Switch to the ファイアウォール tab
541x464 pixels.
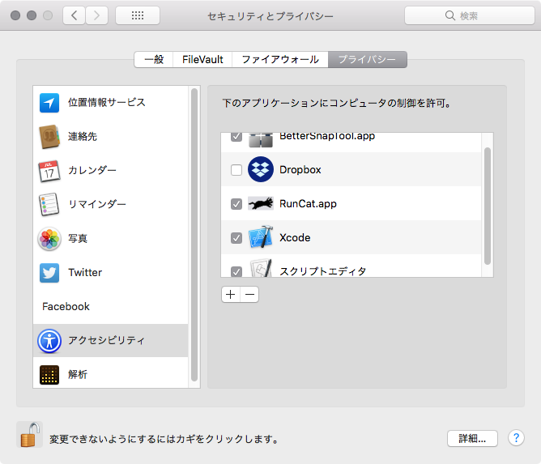pos(280,60)
